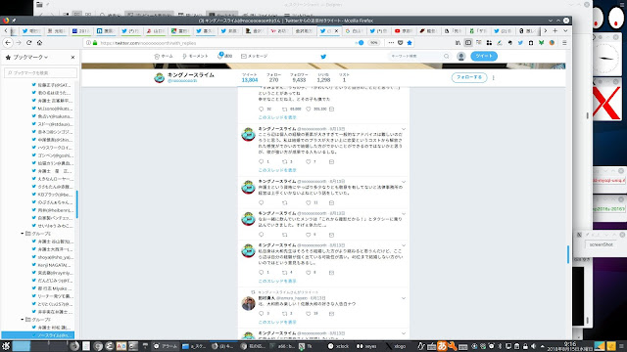627x352 pixels.
Task: Retweet the tweet starting なお一緒に
Action: click(285, 235)
